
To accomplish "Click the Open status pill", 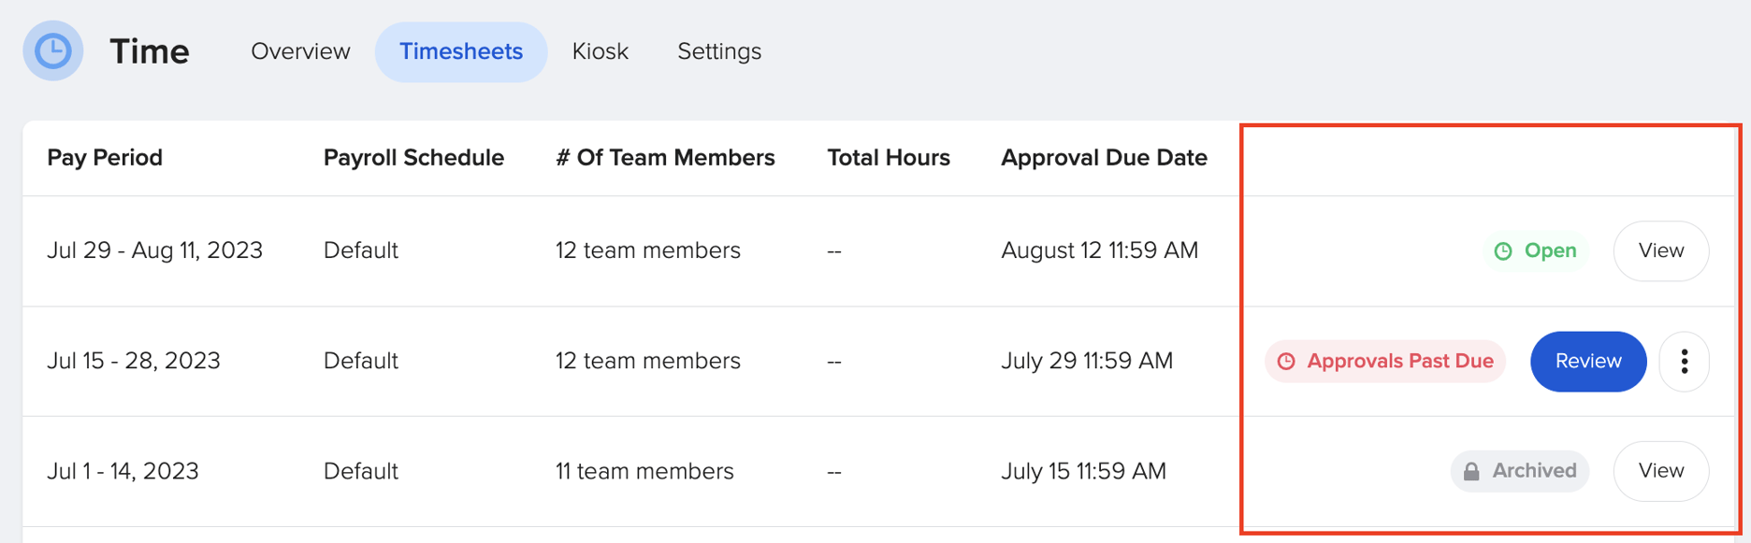I will (1534, 250).
